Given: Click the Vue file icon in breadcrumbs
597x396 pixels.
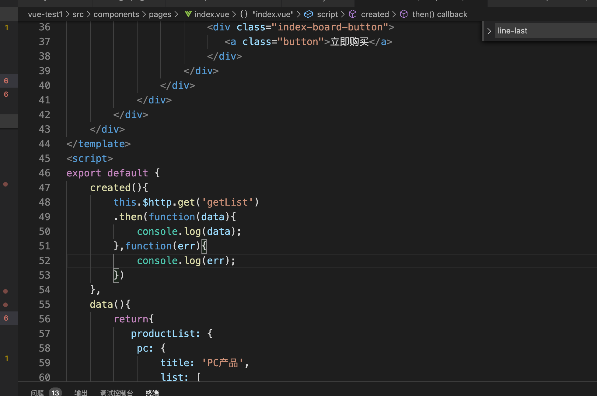Looking at the screenshot, I should pos(188,14).
